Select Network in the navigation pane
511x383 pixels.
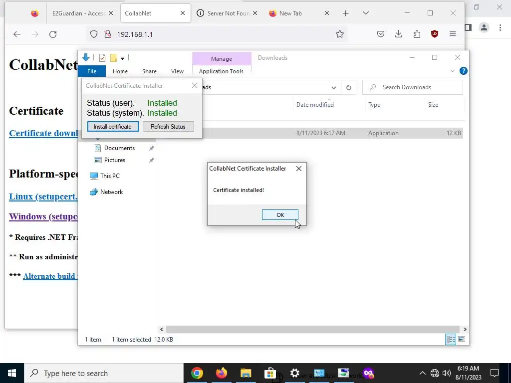[111, 192]
